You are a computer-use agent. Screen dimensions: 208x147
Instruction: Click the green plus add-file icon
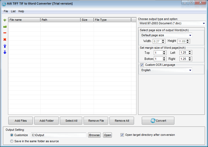tap(5, 20)
